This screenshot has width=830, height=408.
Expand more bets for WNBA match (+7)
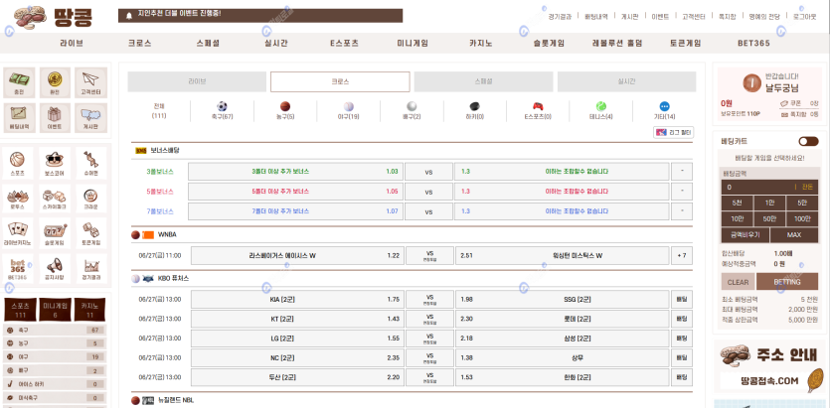click(681, 255)
